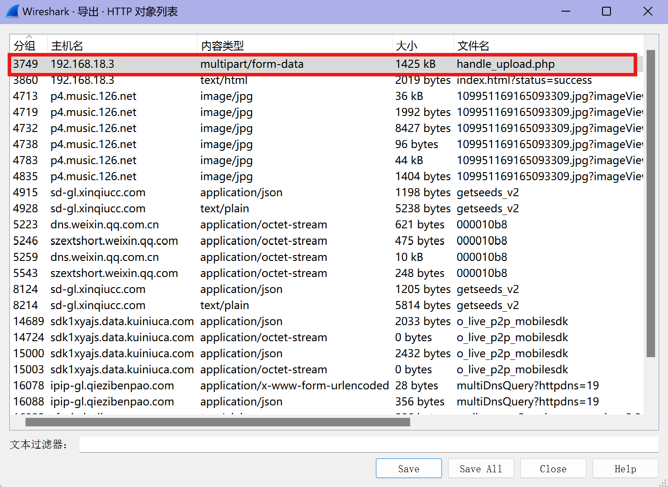Close the HTTP object list dialog

click(553, 468)
